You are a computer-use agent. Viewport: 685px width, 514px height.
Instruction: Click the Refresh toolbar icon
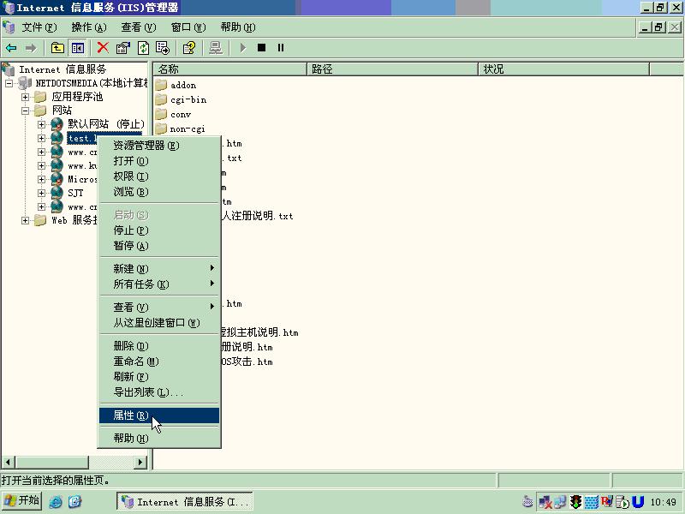pyautogui.click(x=143, y=48)
